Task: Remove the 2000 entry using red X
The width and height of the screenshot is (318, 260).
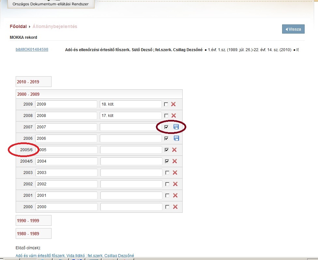Action: pos(175,207)
